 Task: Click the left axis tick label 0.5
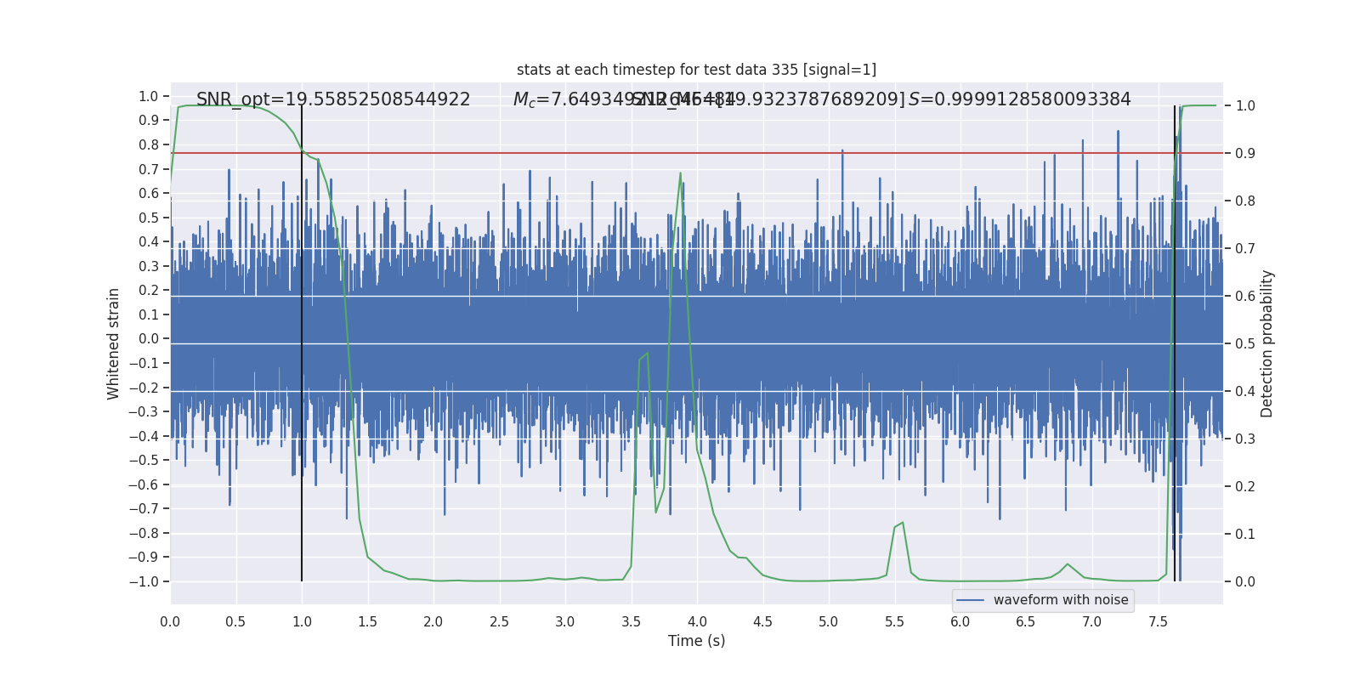click(149, 218)
